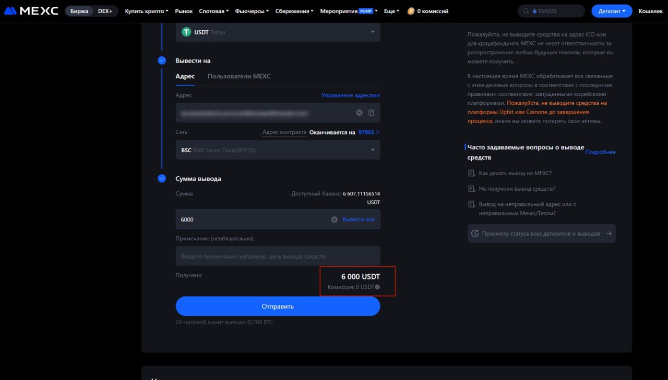Click the Отправить button
Image resolution: width=668 pixels, height=380 pixels.
click(278, 306)
